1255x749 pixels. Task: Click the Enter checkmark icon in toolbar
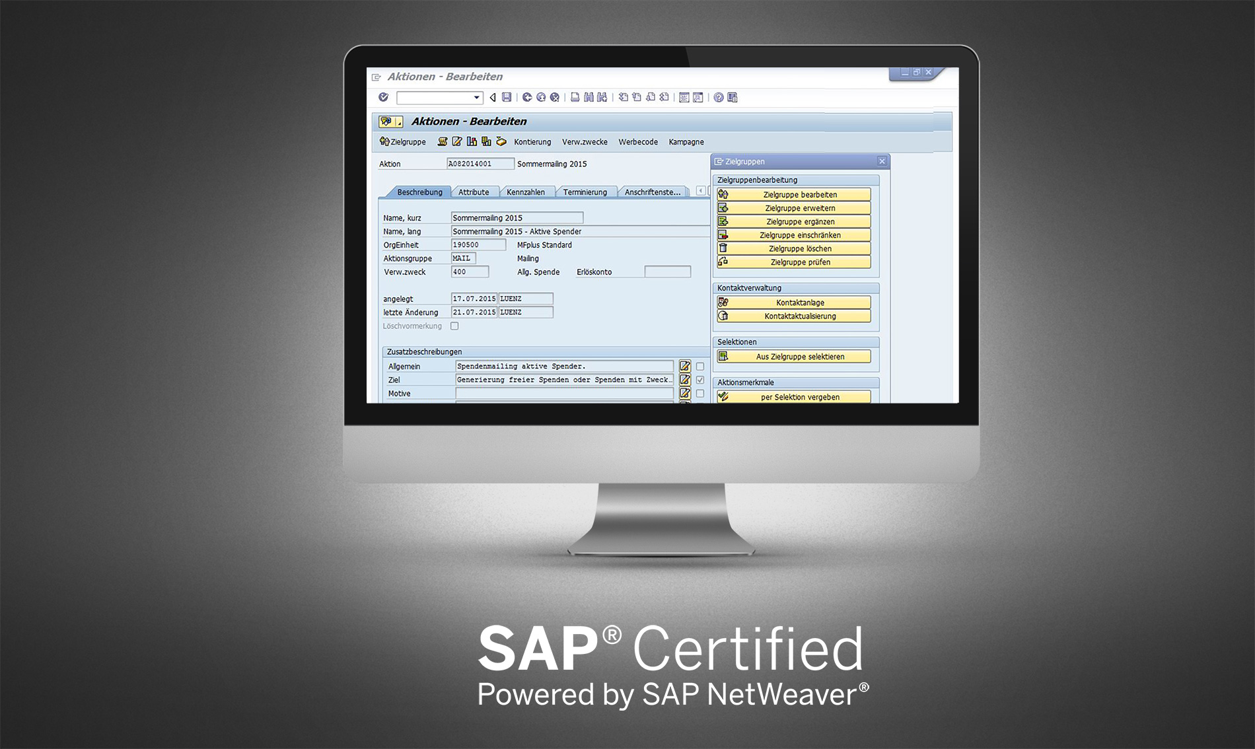383,97
